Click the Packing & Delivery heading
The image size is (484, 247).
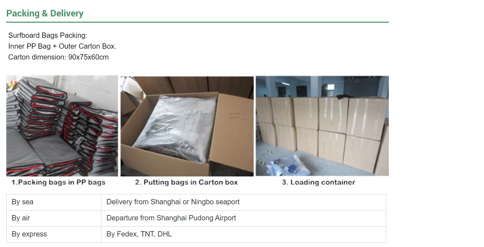coord(45,13)
